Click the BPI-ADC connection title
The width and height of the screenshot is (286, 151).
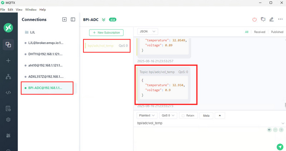click(91, 20)
